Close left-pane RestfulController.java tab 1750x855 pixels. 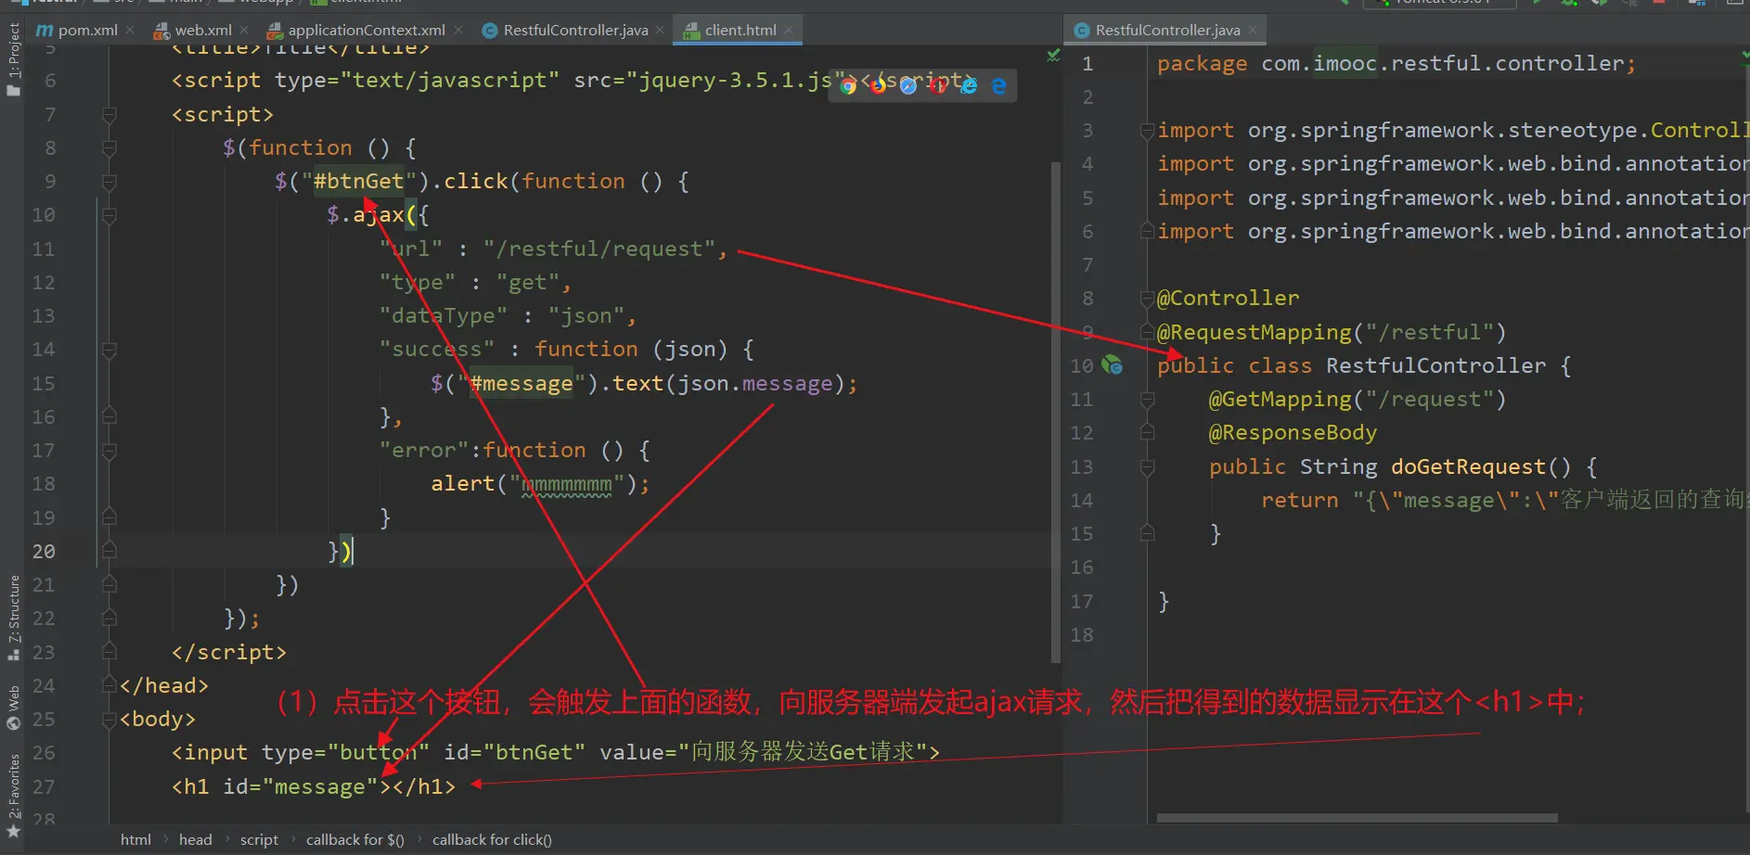coord(660,30)
